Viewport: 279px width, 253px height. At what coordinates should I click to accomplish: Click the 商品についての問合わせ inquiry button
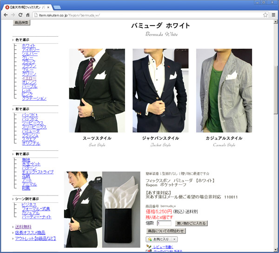[166, 231]
